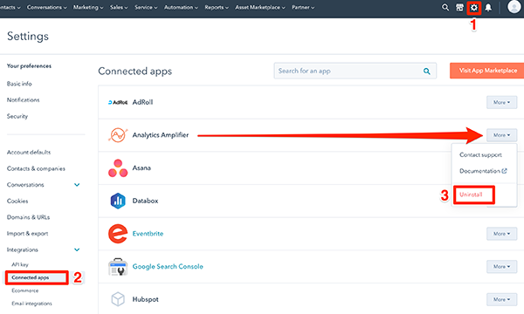Screen dimensions: 524x314
Task: Open Domains & URLs settings
Action: [29, 217]
